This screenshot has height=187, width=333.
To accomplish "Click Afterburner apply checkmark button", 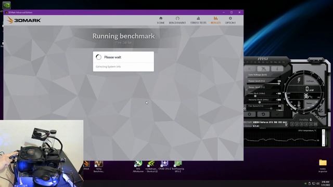I will point(277,114).
